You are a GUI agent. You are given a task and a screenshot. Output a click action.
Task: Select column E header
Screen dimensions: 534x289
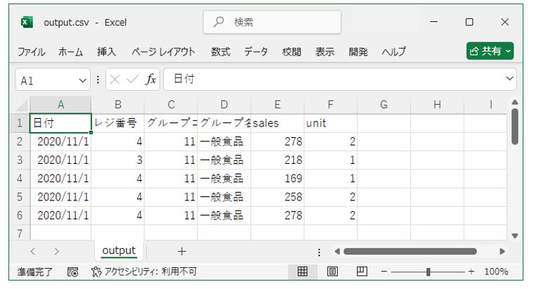[x=278, y=105]
